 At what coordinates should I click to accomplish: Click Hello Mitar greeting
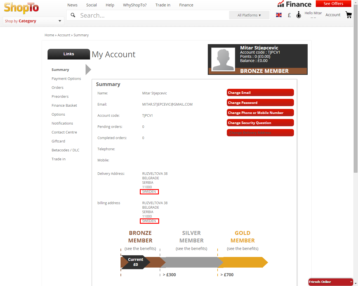(x=313, y=13)
